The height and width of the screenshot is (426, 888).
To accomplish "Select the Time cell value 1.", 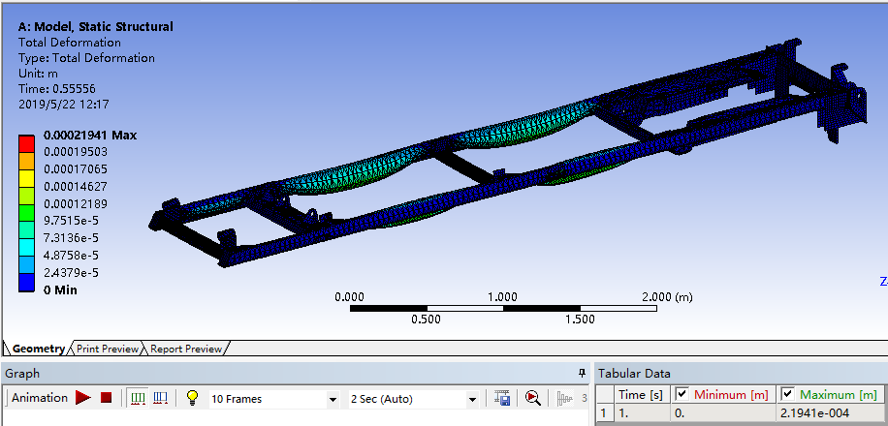I will (641, 413).
